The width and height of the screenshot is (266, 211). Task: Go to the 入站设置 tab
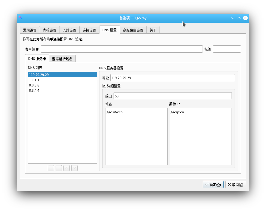tap(69, 30)
